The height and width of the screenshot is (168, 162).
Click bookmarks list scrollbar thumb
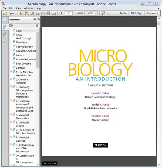(x=38, y=50)
